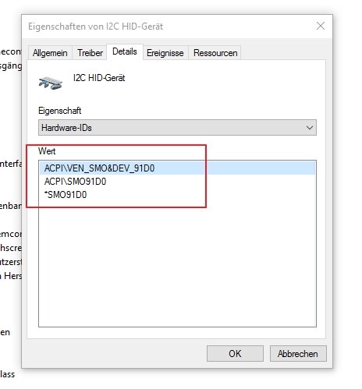
Task: Click the chevron arrow of the Eigenschaft combo box
Action: 309,128
